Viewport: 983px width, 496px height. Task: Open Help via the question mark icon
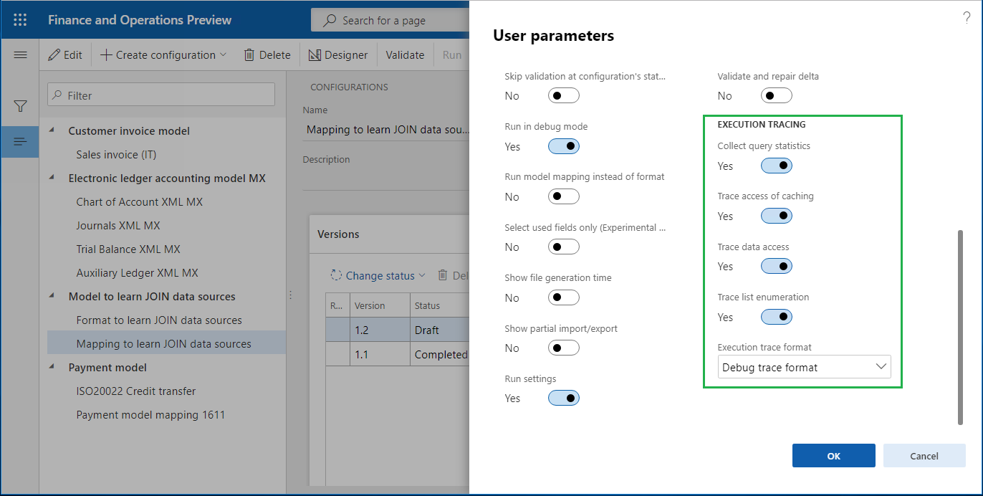(967, 18)
